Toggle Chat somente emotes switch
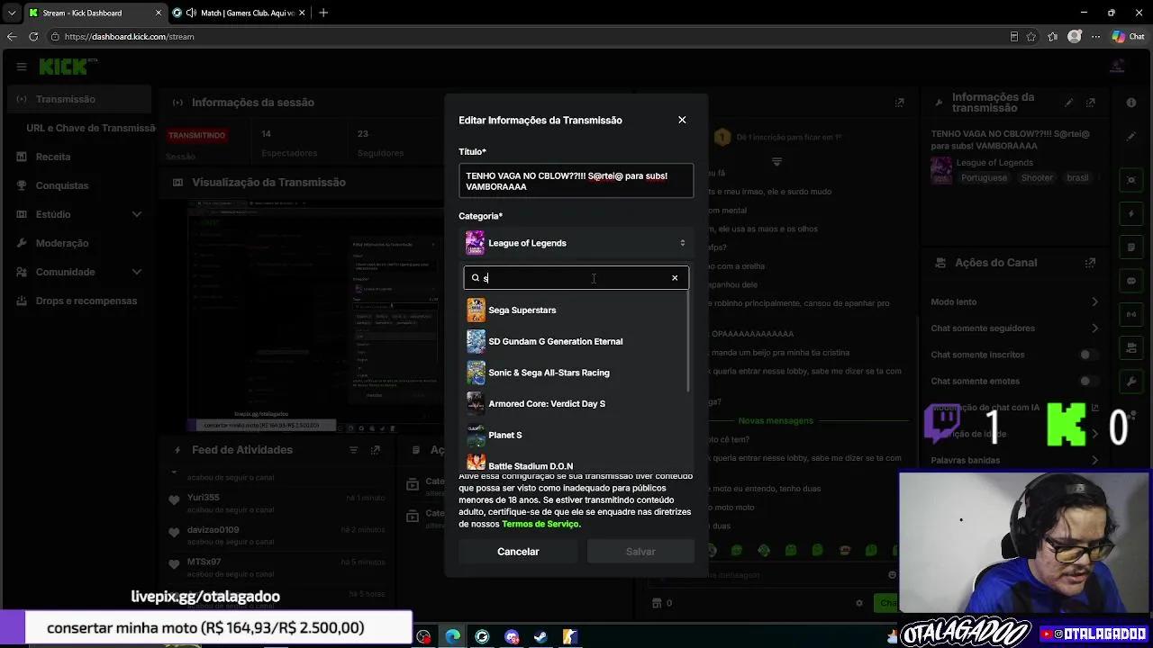This screenshot has width=1153, height=648. click(x=1088, y=381)
